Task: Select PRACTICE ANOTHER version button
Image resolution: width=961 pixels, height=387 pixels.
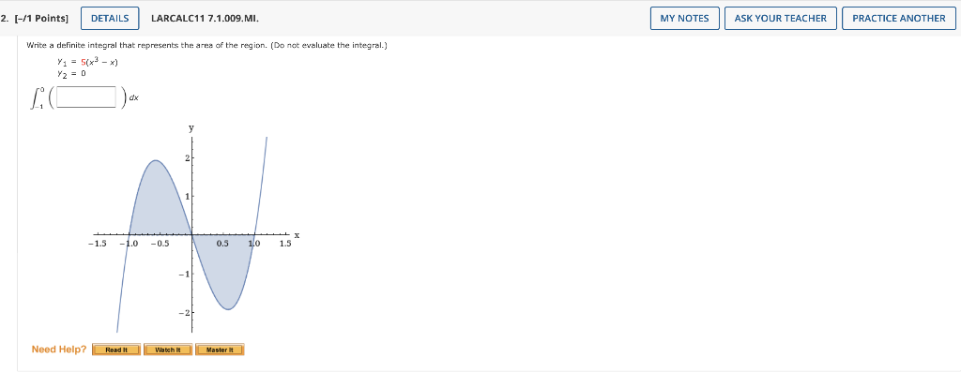Action: pos(898,19)
